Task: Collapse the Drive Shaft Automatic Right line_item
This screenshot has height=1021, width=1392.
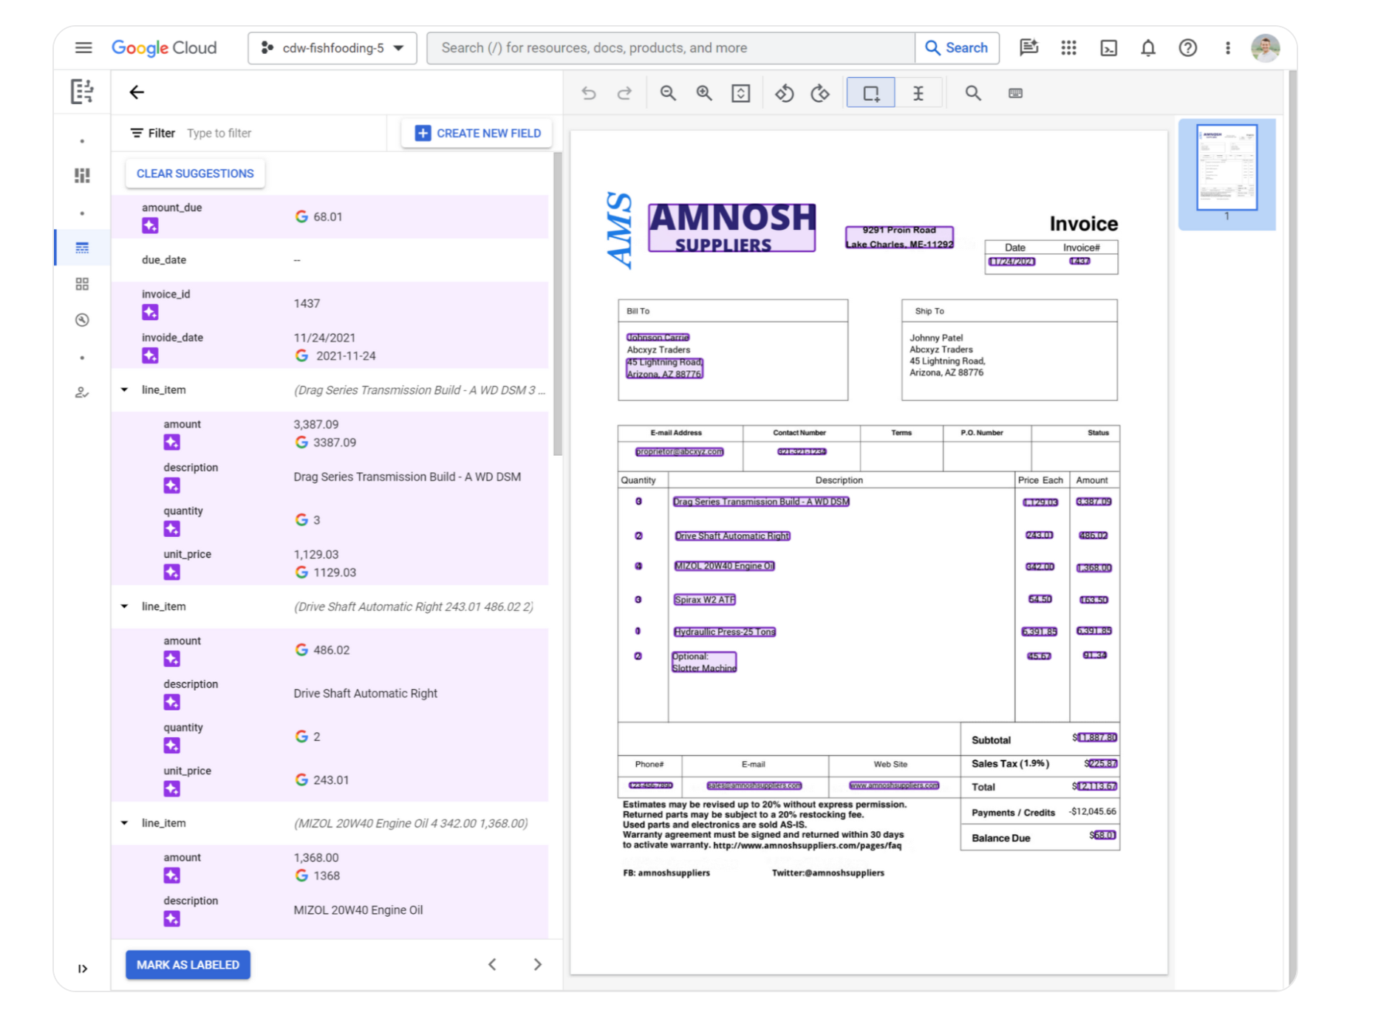Action: [x=124, y=606]
